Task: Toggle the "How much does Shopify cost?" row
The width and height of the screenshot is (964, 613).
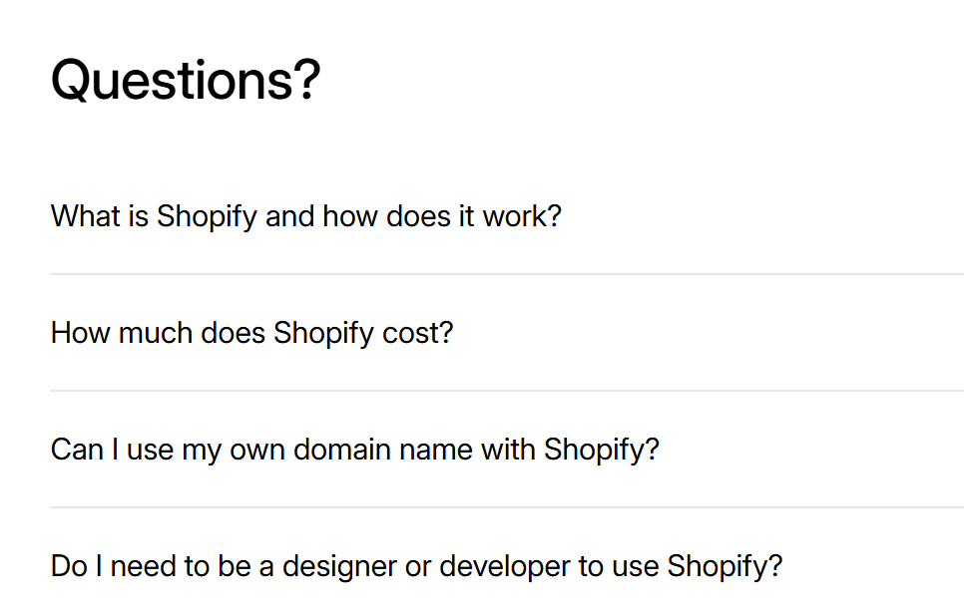Action: [251, 332]
